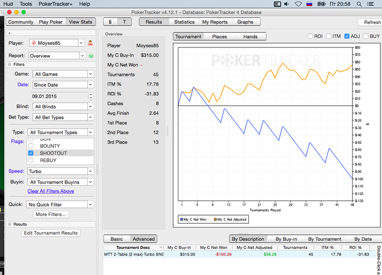Open the Player dropdown showing Moyses85
The image size is (382, 275).
coord(57,43)
